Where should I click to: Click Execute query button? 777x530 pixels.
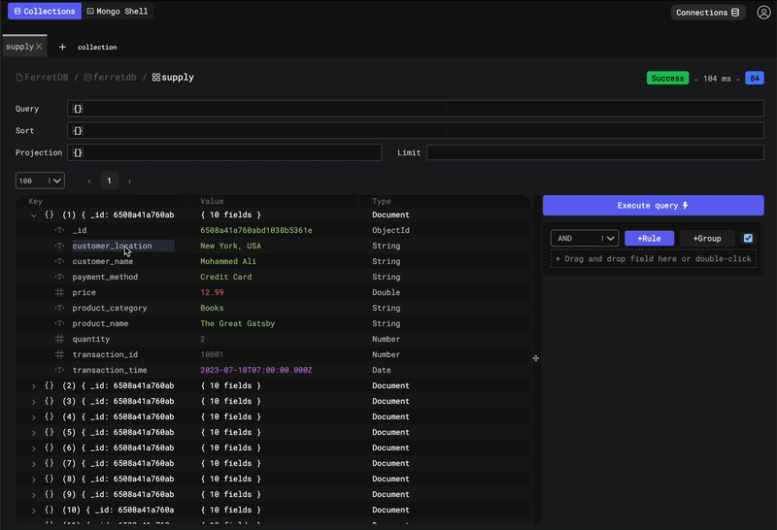click(x=653, y=205)
